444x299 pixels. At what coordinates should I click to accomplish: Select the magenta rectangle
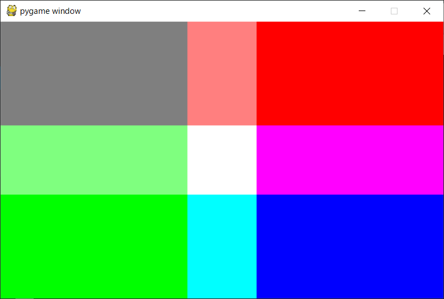point(350,160)
